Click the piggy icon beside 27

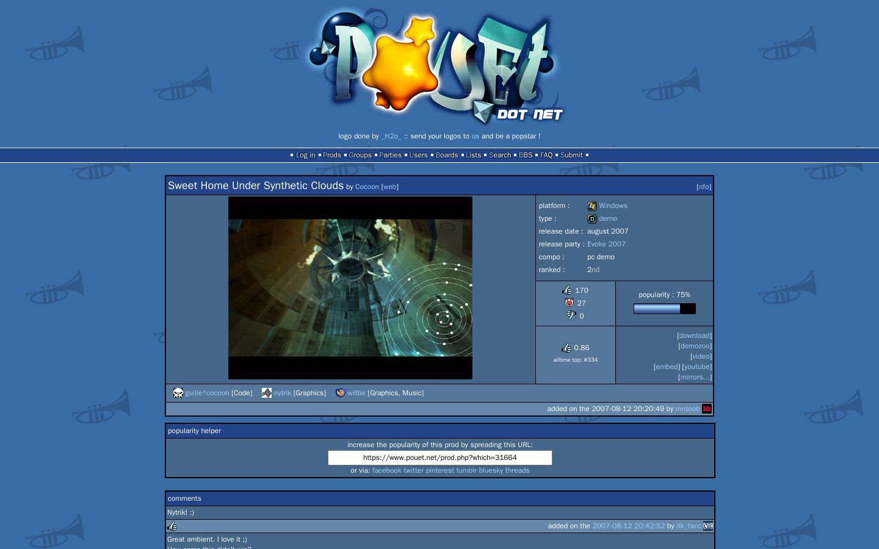570,303
